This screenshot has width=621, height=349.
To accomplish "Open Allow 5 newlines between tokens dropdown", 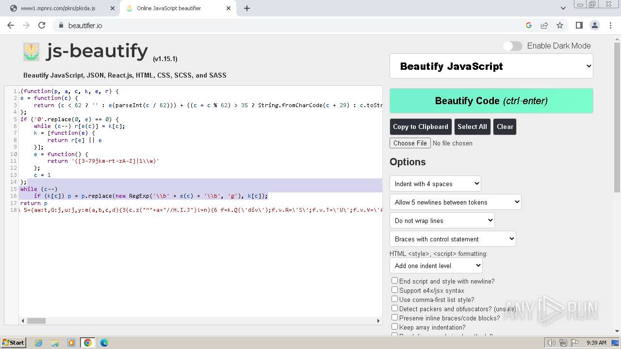I will point(455,202).
